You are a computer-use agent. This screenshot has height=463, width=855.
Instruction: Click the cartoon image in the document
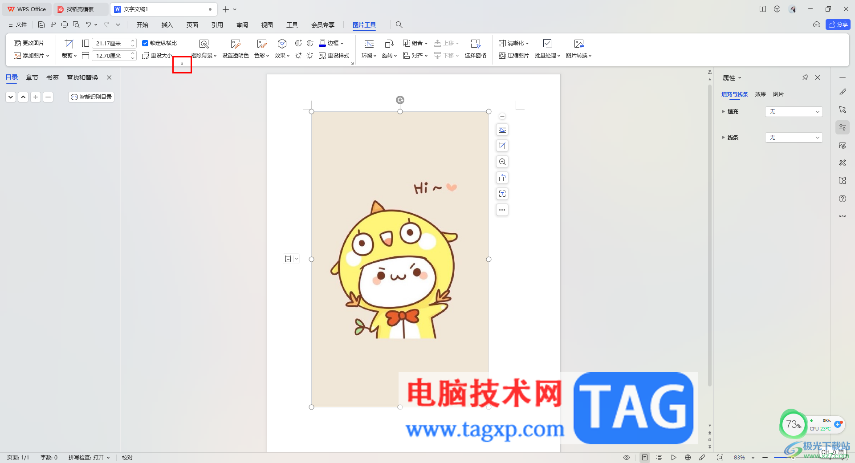click(400, 259)
